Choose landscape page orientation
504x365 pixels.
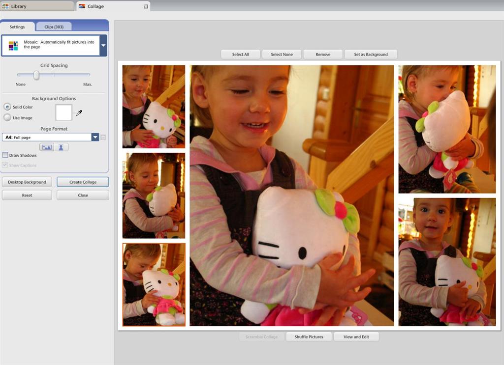47,147
